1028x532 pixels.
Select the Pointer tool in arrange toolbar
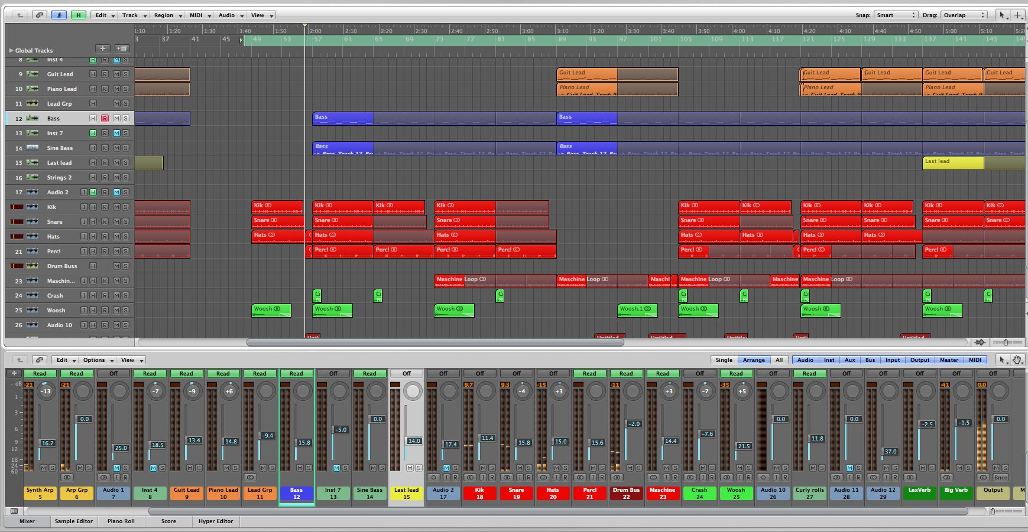point(1003,15)
